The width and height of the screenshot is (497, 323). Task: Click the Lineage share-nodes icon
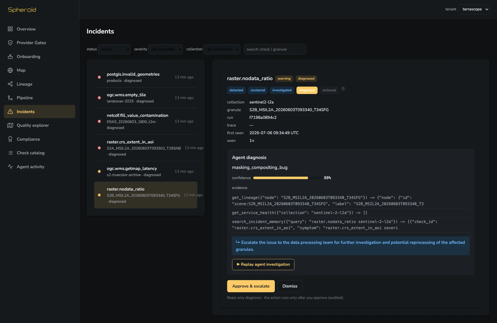pyautogui.click(x=10, y=84)
